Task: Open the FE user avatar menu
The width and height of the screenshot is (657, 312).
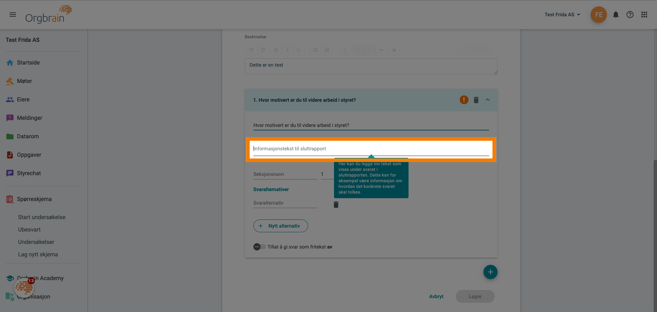Action: tap(599, 15)
